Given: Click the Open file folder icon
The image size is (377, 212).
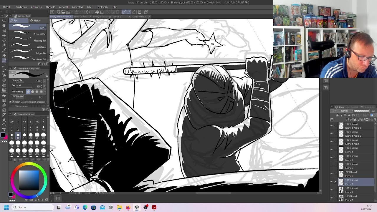Looking at the screenshot, I should click(x=63, y=12).
